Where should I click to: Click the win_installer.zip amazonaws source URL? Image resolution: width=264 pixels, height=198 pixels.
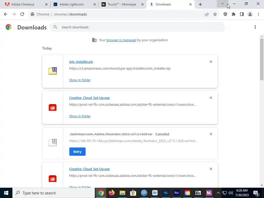pos(120,68)
